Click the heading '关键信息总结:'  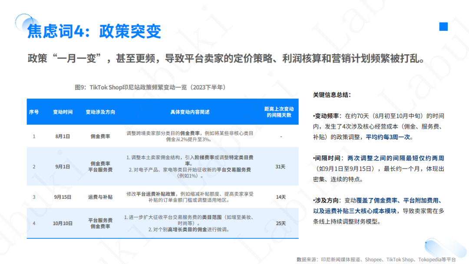[332, 95]
